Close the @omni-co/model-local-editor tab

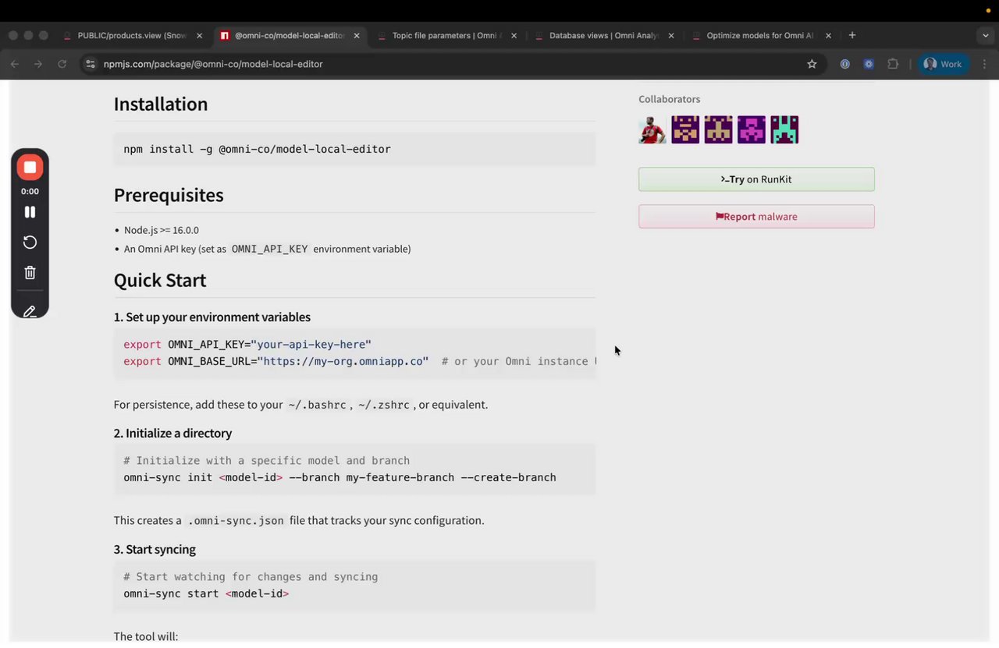point(357,35)
